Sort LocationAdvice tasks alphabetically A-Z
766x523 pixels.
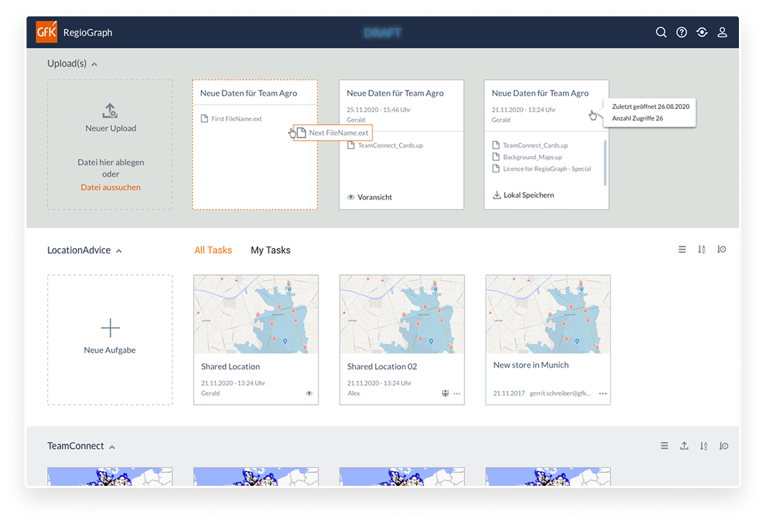[x=702, y=249]
